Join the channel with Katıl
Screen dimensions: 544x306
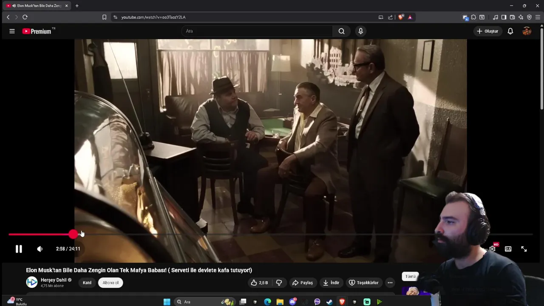[x=87, y=283]
